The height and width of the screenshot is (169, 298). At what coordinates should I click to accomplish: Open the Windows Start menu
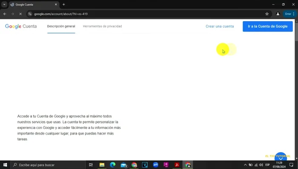(5, 165)
